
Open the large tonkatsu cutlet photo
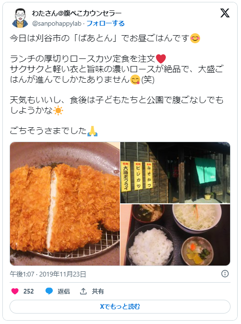pyautogui.click(x=65, y=204)
